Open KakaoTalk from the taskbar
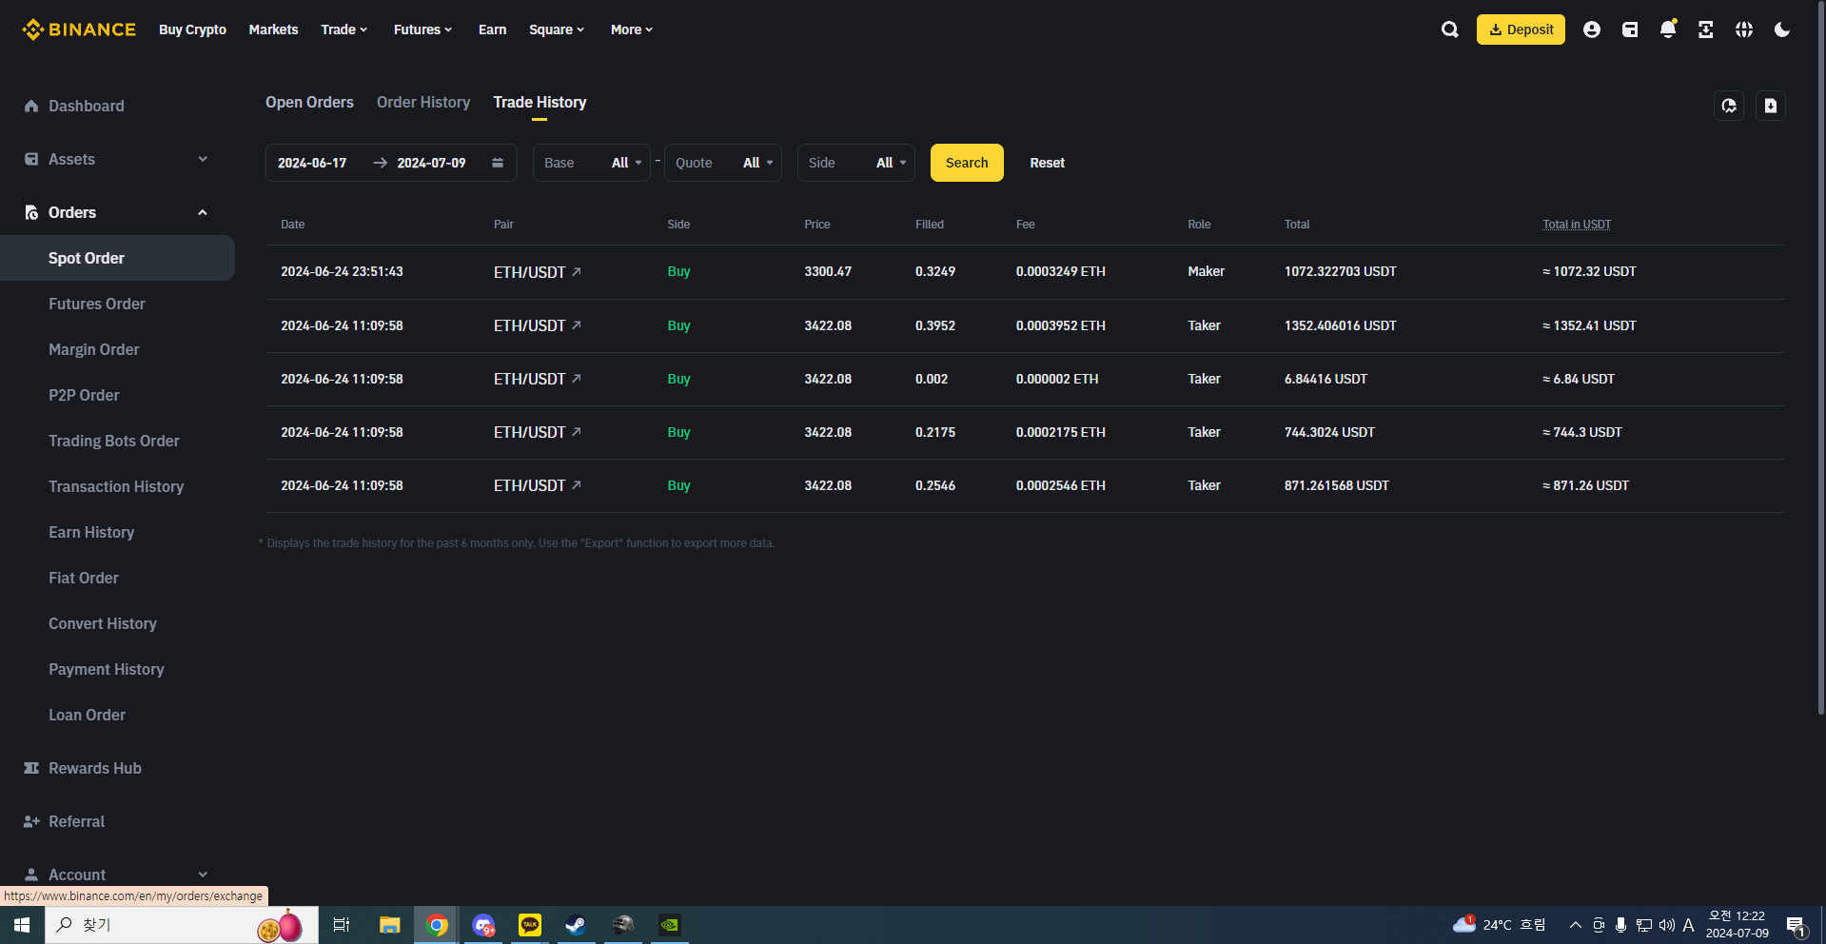Image resolution: width=1826 pixels, height=944 pixels. (x=530, y=925)
